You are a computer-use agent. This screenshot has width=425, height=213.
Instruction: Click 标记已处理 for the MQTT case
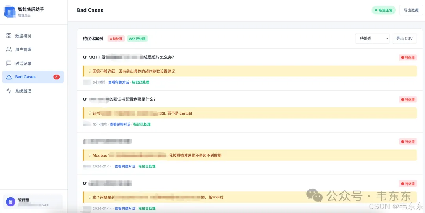click(x=140, y=82)
